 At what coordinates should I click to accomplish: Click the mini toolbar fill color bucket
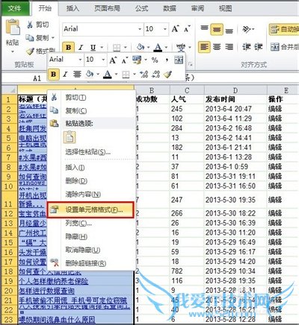[x=89, y=74]
